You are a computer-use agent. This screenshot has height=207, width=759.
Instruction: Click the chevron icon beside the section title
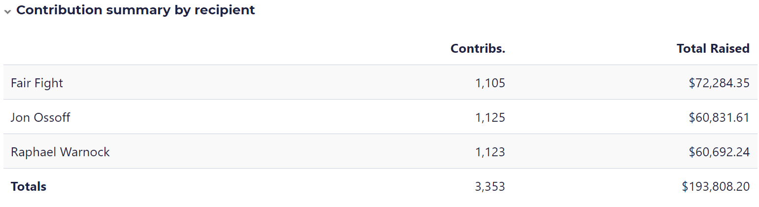[8, 11]
